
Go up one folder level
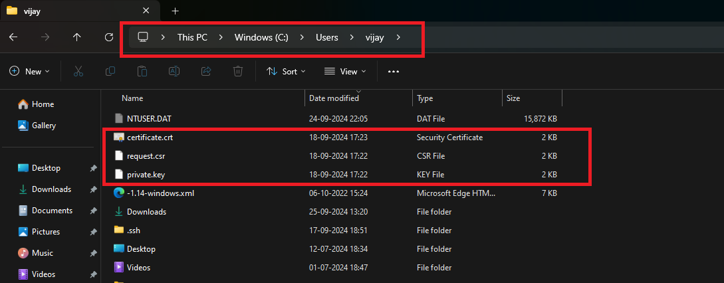click(77, 37)
